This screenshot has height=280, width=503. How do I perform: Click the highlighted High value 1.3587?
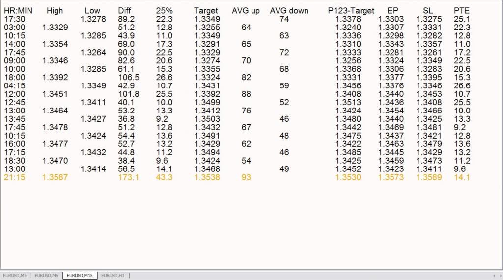pyautogui.click(x=55, y=178)
